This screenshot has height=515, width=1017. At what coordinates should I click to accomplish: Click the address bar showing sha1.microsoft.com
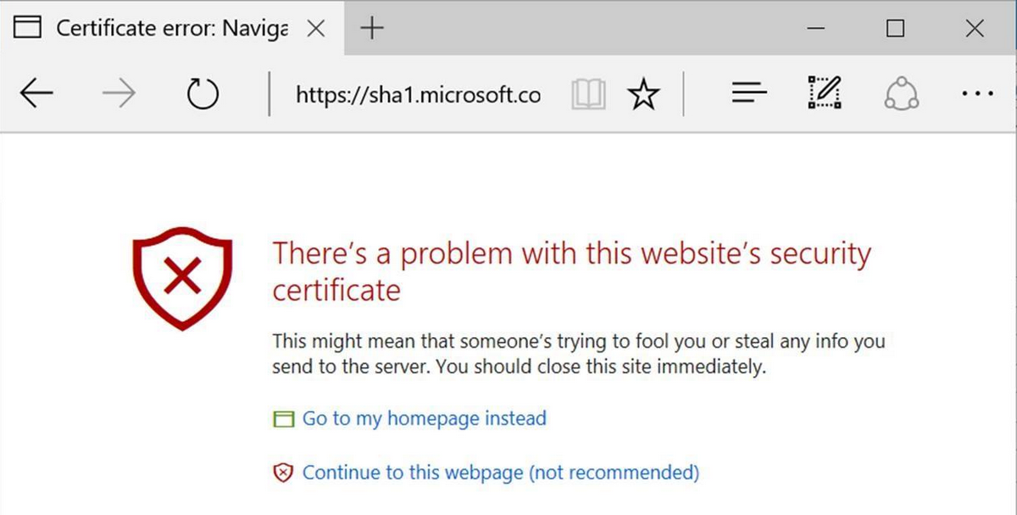tap(417, 94)
